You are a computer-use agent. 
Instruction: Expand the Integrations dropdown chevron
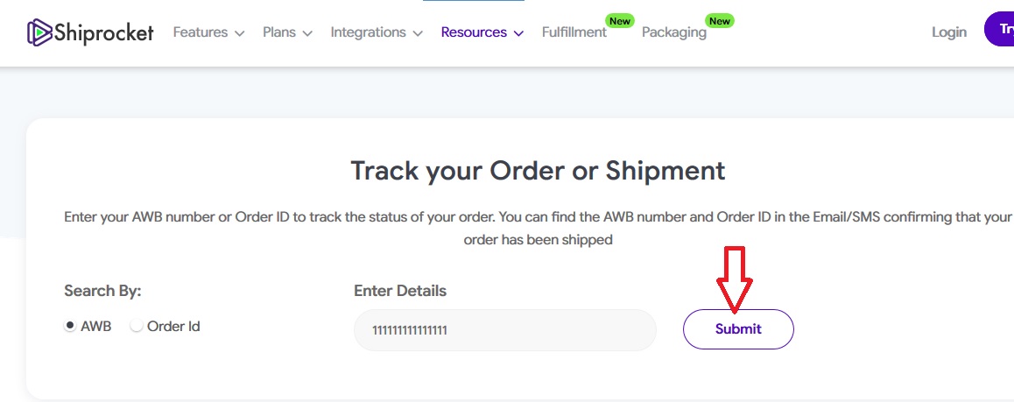point(418,33)
